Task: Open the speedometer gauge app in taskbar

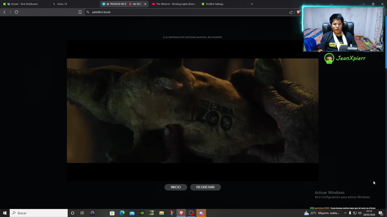Action: pyautogui.click(x=93, y=213)
